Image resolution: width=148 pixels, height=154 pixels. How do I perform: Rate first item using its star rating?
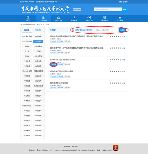(x=115, y=36)
